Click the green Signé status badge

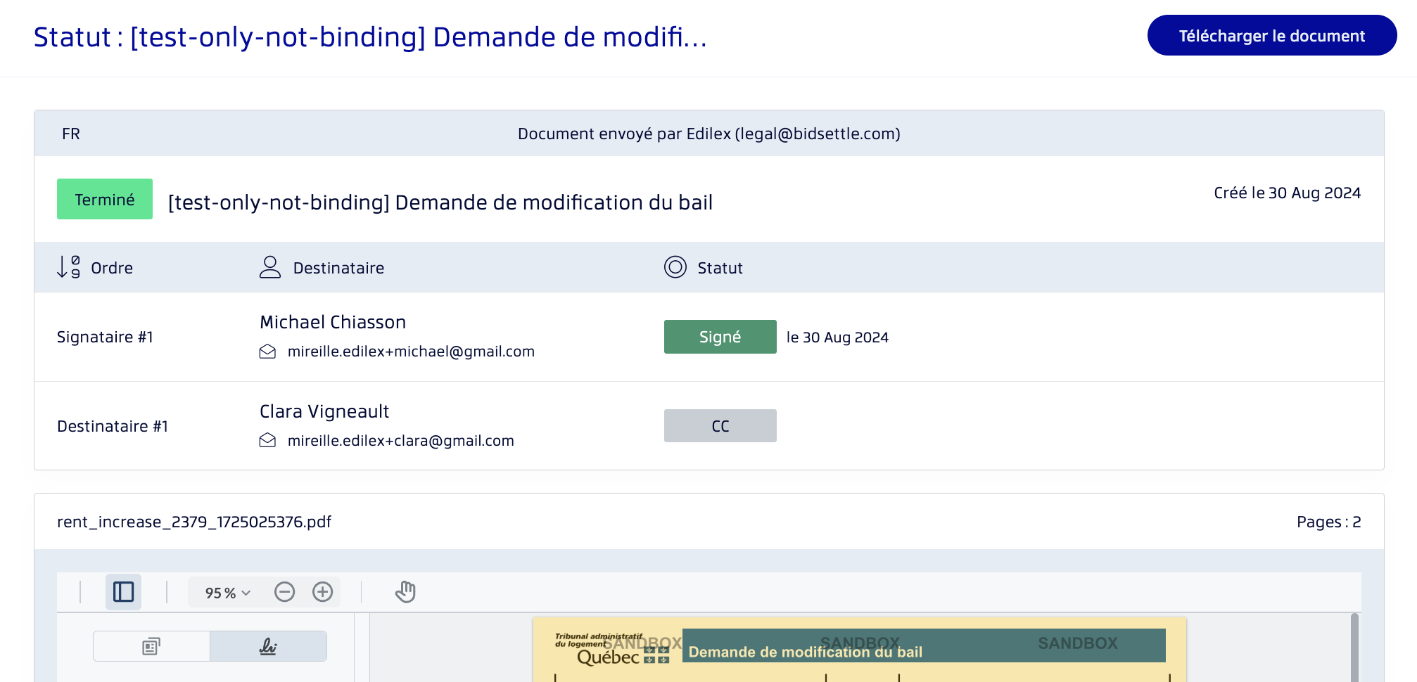(x=720, y=337)
